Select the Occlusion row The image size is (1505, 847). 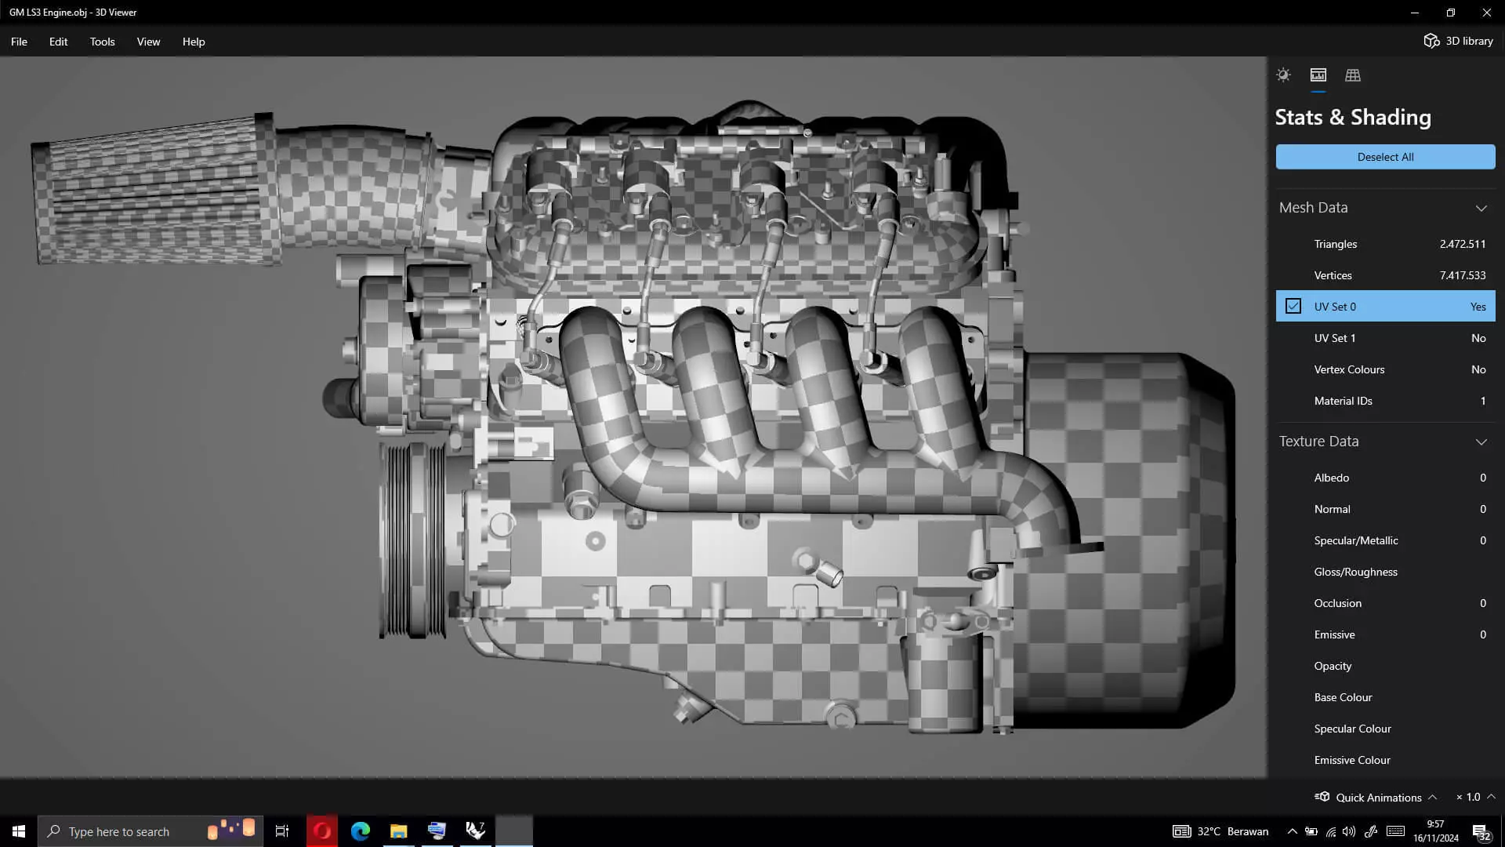tap(1385, 603)
